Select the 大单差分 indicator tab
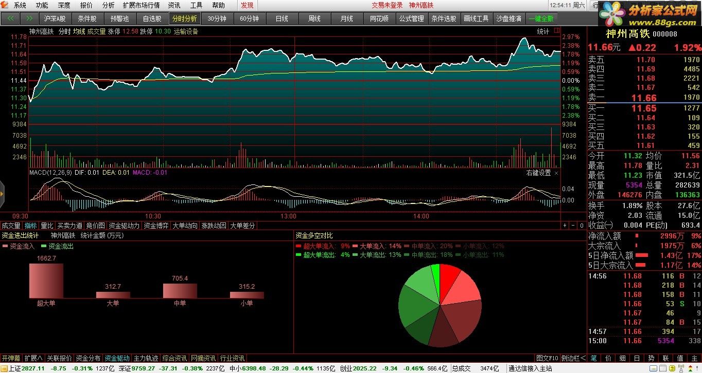The image size is (702, 373). (242, 226)
